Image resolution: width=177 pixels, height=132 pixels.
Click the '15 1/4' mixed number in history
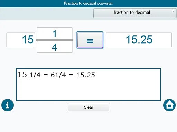tap(29, 75)
